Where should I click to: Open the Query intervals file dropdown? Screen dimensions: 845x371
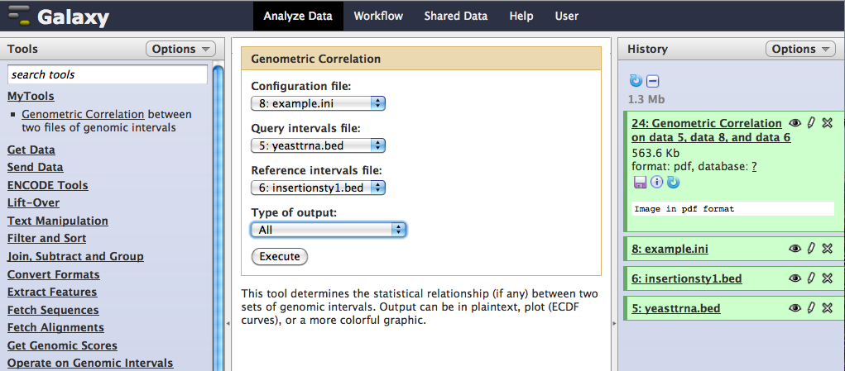319,145
